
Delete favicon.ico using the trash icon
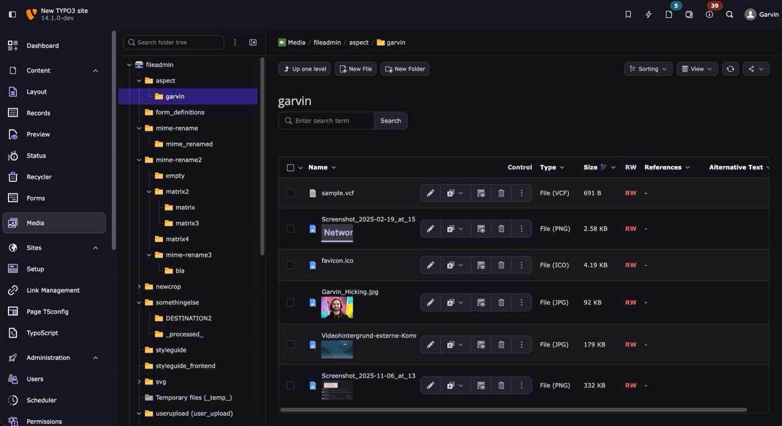click(x=501, y=264)
